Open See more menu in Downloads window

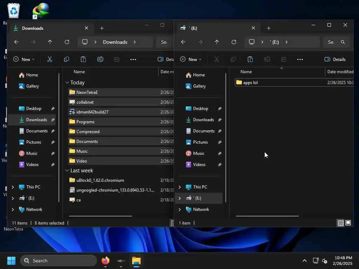[x=133, y=60]
